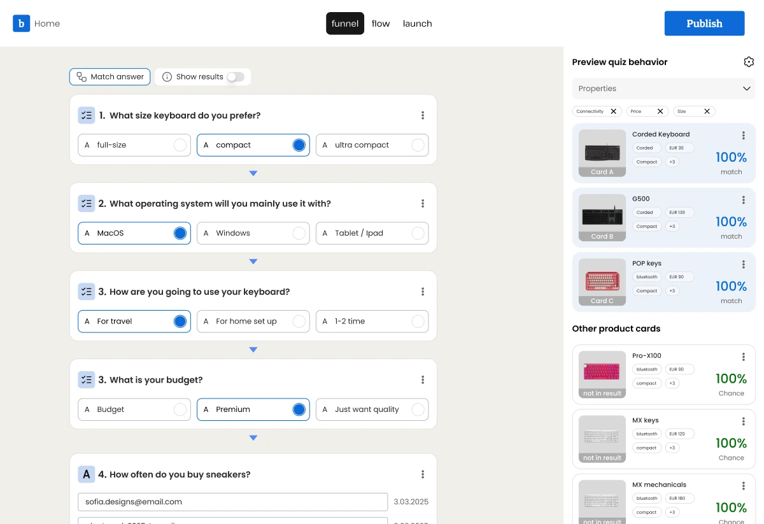Click the question list icon next to question 1
This screenshot has width=764, height=524.
tap(87, 115)
